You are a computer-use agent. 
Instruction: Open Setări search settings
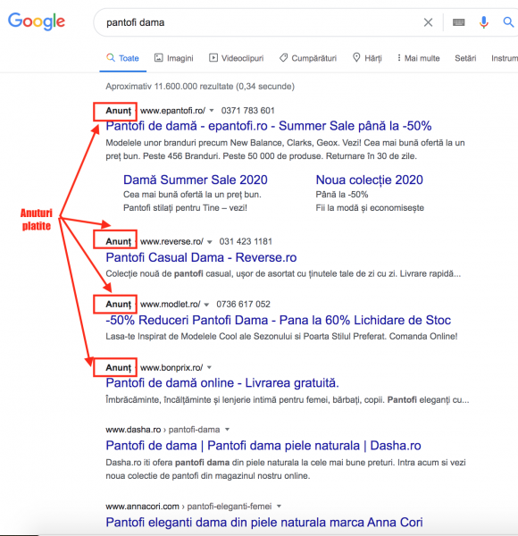click(465, 58)
